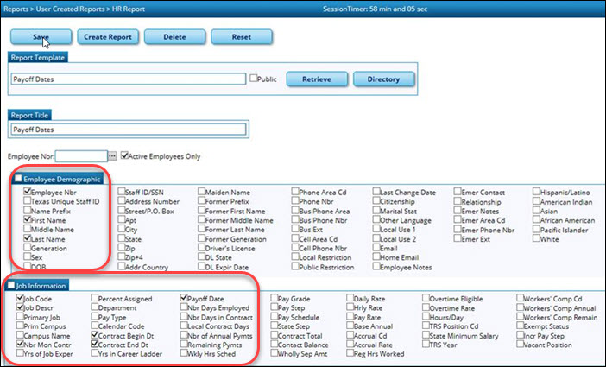Toggle the Public checkbox
606x367 pixels.
click(x=253, y=78)
